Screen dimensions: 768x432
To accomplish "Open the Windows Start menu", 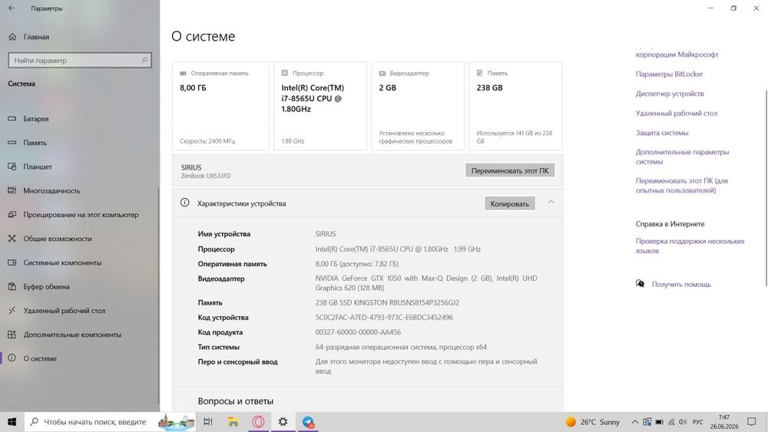I will coord(12,422).
